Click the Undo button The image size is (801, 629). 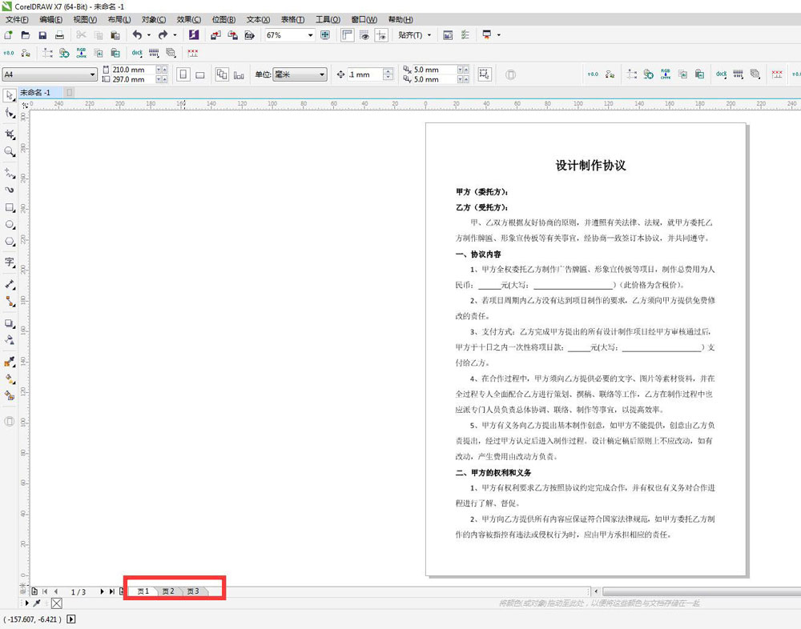pos(136,34)
